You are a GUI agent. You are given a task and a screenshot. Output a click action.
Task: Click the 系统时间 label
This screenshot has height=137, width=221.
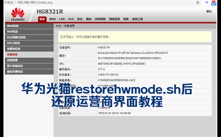(65, 113)
